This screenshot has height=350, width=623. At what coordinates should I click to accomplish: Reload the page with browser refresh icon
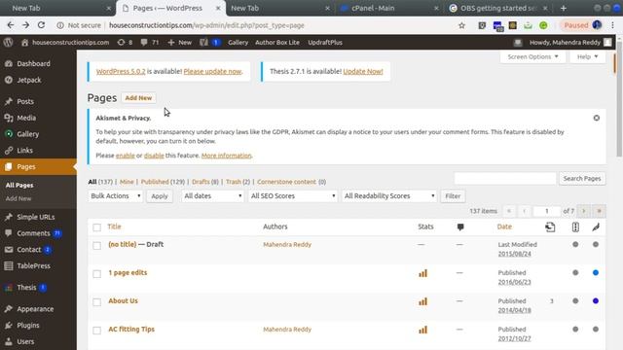click(41, 25)
